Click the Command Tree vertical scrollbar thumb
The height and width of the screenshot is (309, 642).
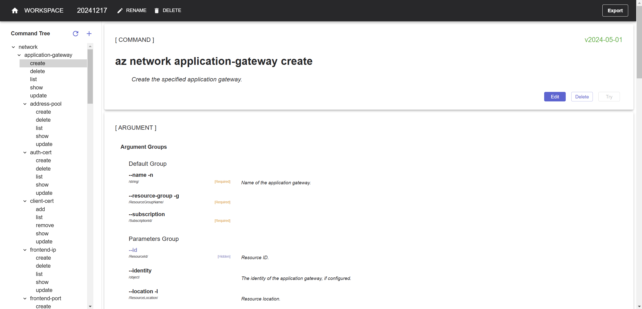90,76
